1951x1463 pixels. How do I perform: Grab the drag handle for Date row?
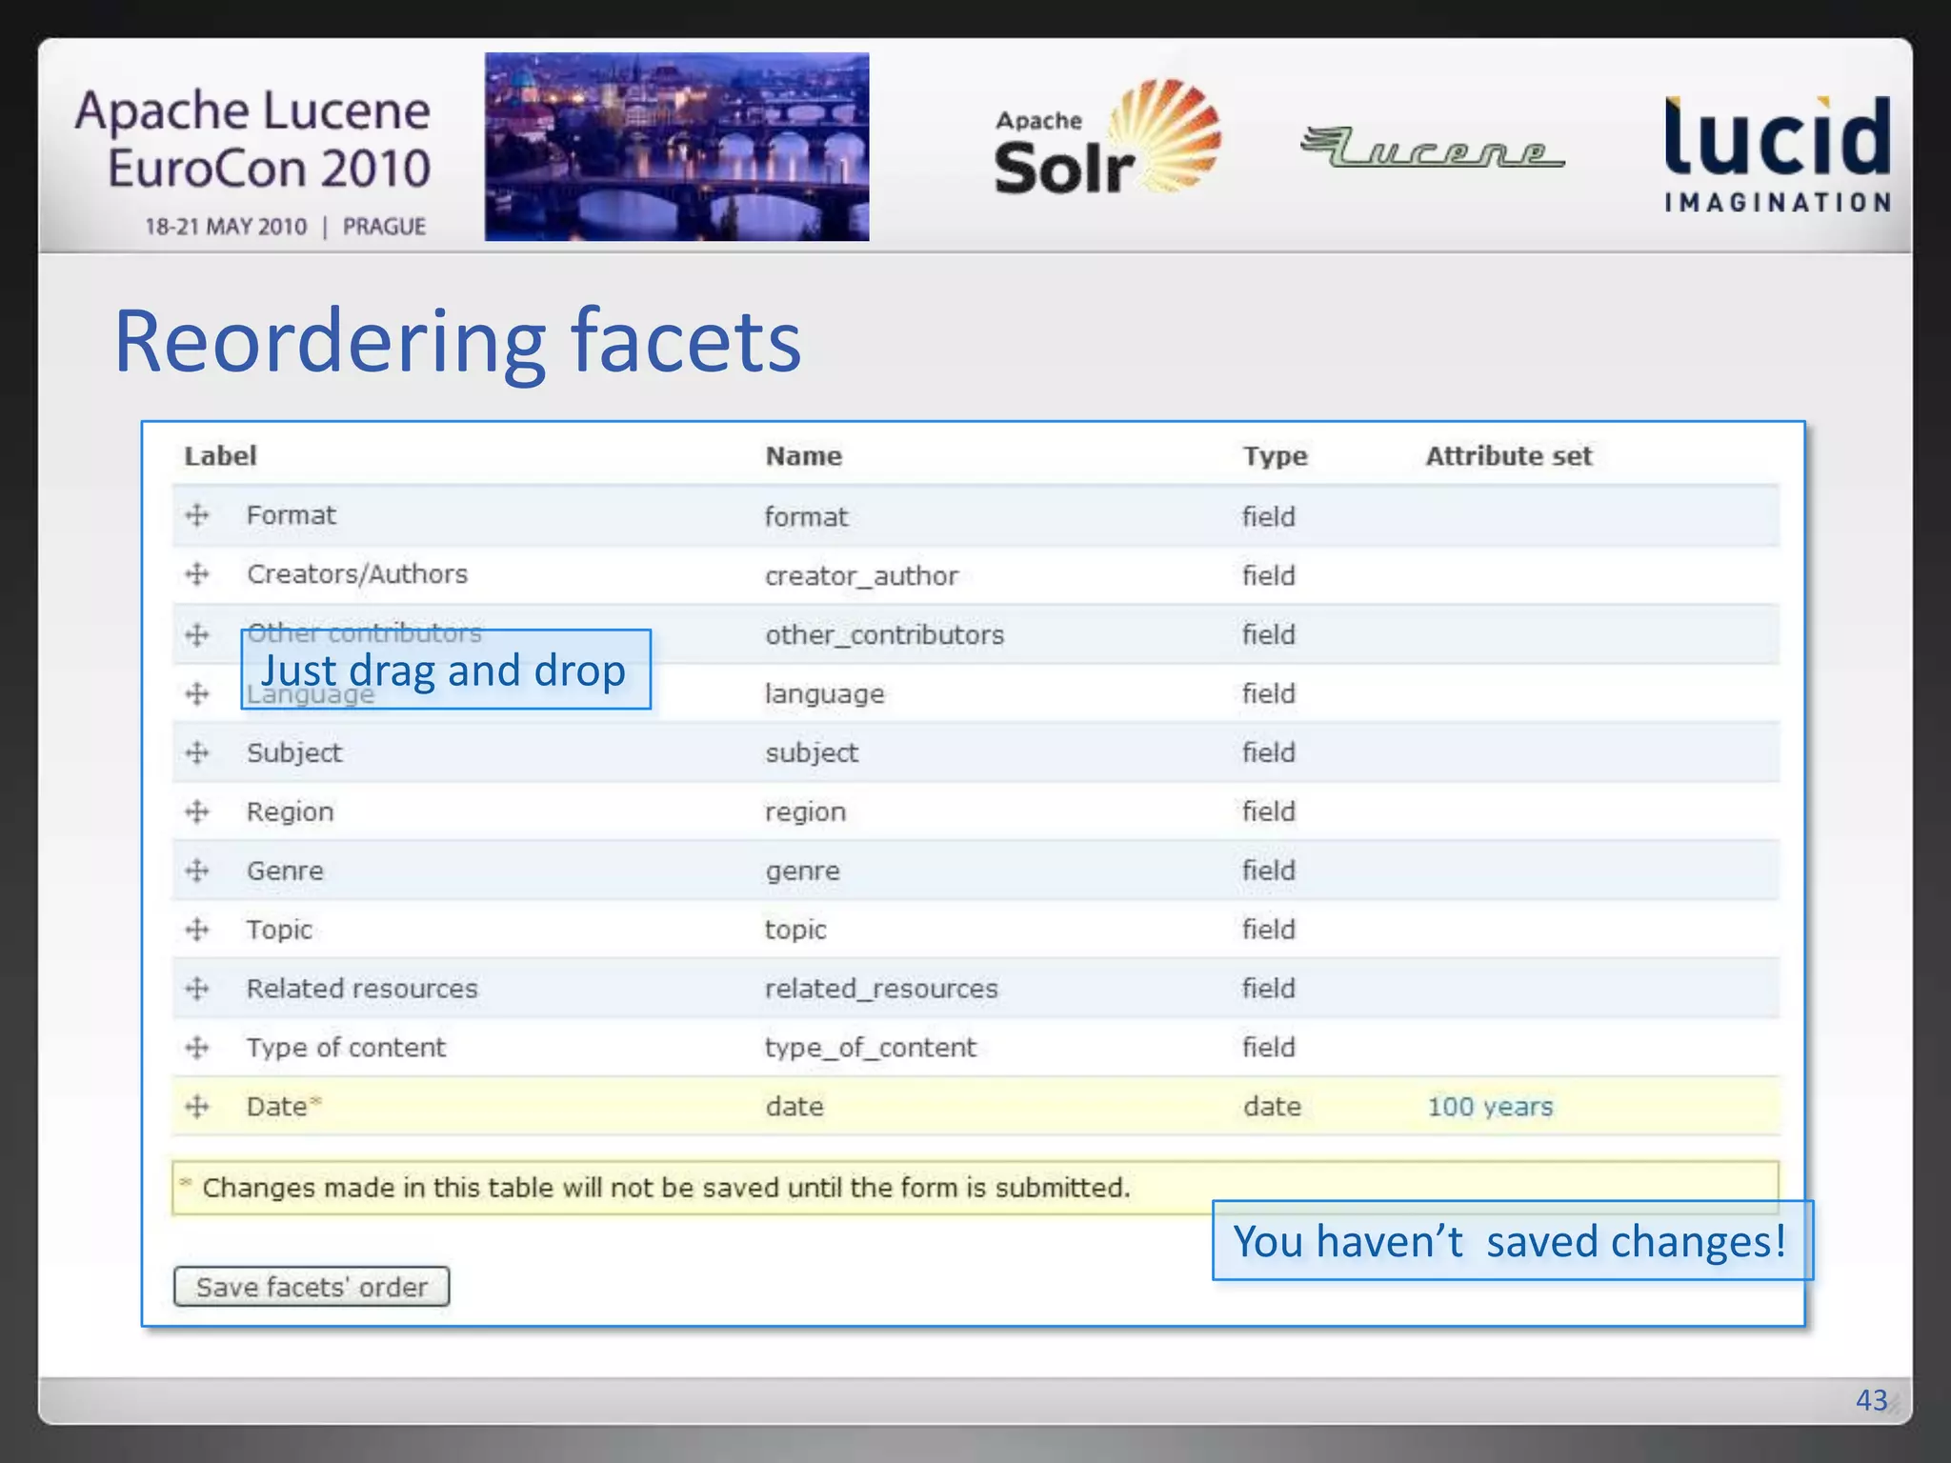[197, 1107]
